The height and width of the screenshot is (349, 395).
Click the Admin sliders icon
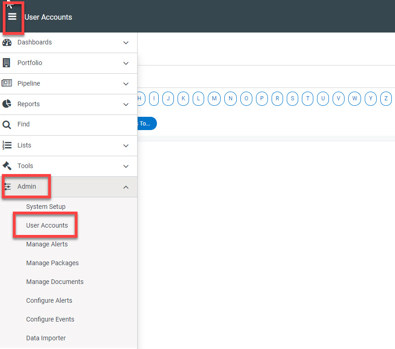7,186
